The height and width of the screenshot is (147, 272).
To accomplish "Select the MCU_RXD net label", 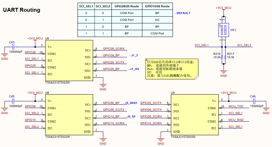I will (236, 120).
